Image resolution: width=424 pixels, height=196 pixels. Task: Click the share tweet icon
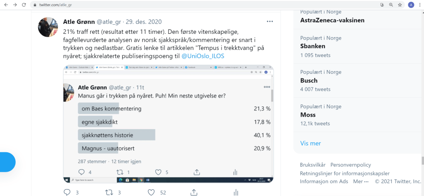pyautogui.click(x=193, y=192)
